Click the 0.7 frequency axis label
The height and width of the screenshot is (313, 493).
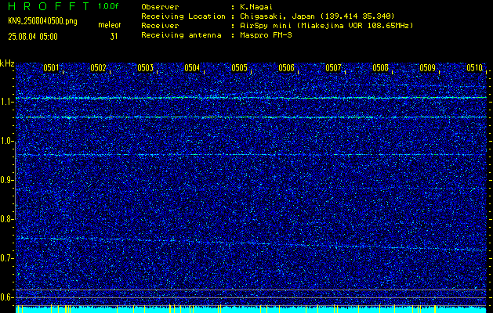pyautogui.click(x=6, y=258)
